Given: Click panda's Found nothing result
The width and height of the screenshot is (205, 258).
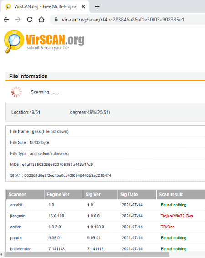Looking at the screenshot, I should click(x=174, y=238).
